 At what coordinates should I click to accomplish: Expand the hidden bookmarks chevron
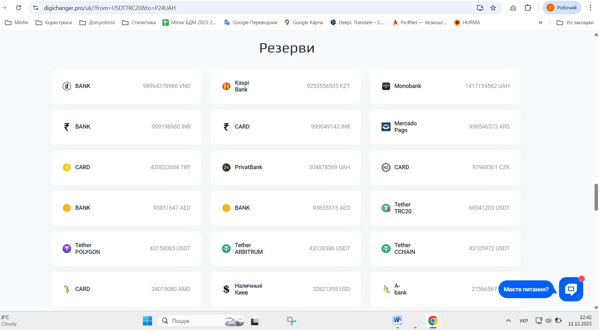tap(541, 23)
